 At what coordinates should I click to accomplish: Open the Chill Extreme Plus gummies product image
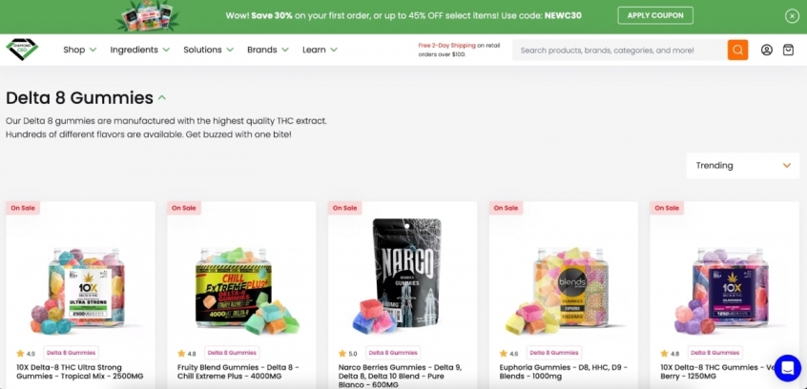[x=241, y=290]
